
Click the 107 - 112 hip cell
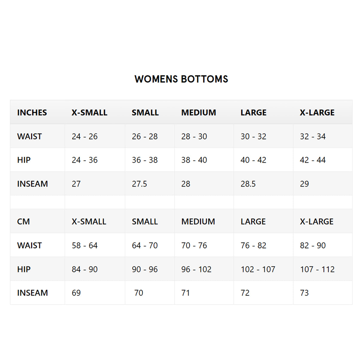[x=317, y=269]
